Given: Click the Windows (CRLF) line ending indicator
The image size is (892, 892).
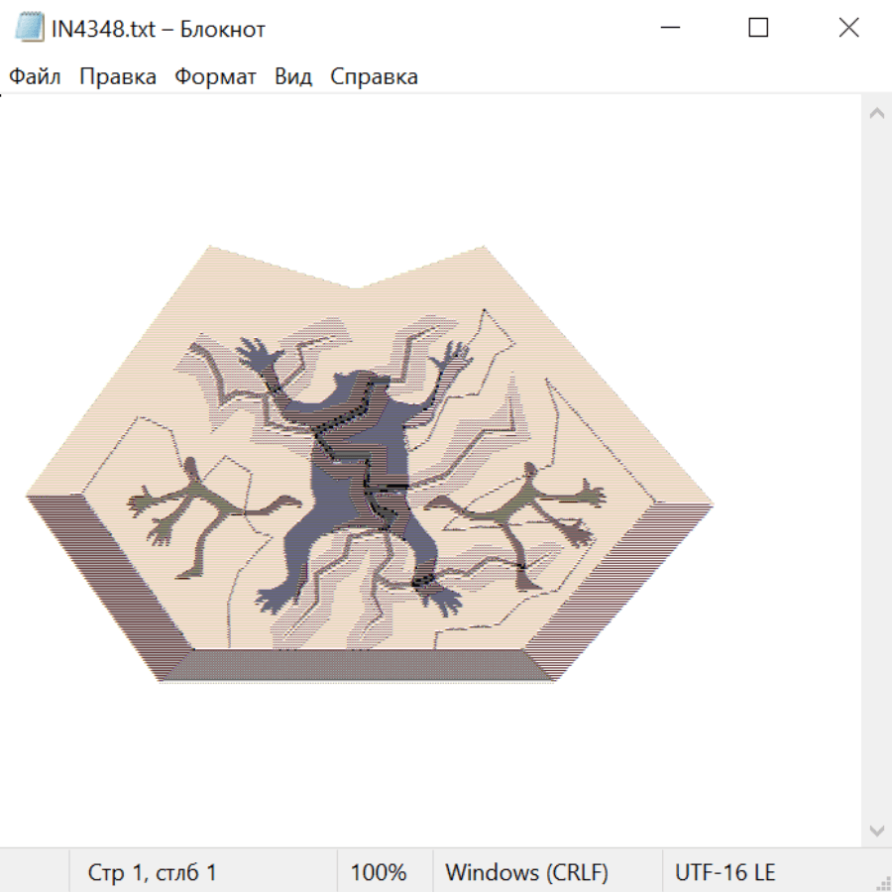Looking at the screenshot, I should pos(525,873).
